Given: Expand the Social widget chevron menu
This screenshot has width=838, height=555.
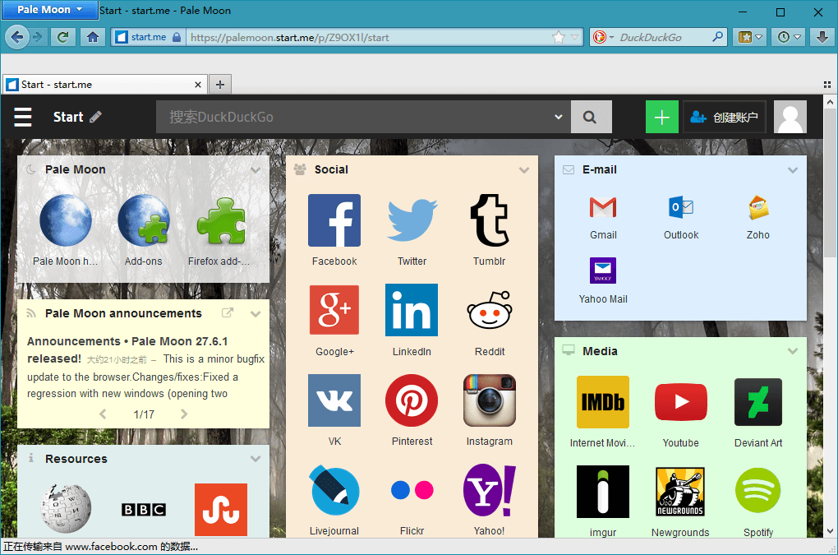Looking at the screenshot, I should click(524, 170).
